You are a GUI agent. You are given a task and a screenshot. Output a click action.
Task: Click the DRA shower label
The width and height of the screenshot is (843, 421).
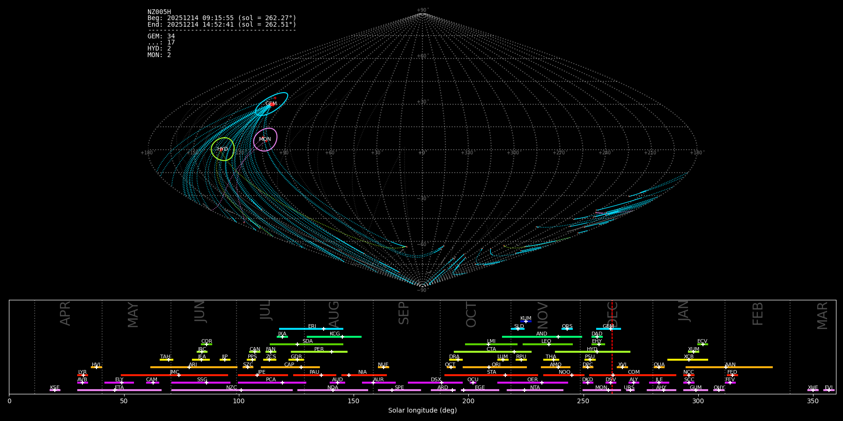point(454,357)
